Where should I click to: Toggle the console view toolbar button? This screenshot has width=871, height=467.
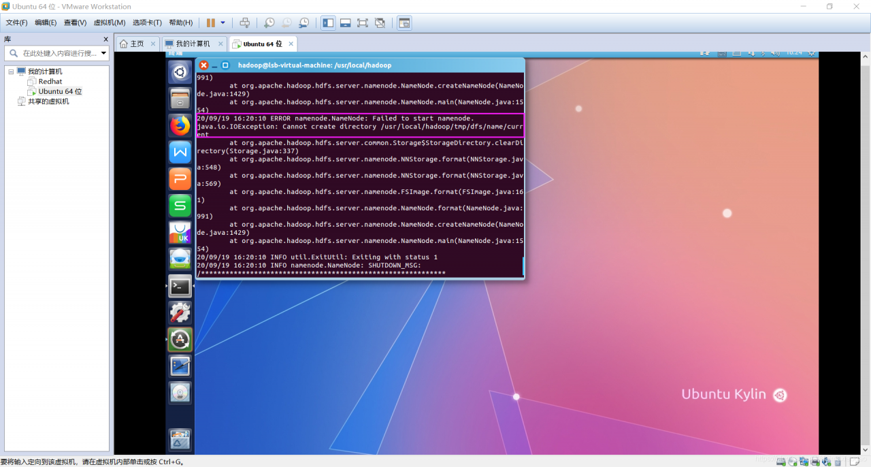[404, 22]
